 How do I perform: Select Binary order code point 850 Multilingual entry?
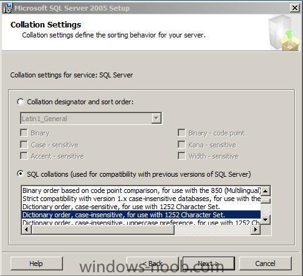141,190
